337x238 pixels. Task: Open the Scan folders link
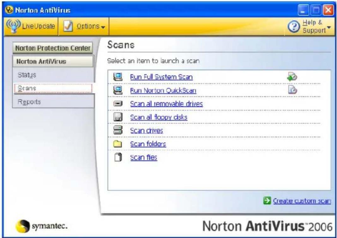point(148,144)
